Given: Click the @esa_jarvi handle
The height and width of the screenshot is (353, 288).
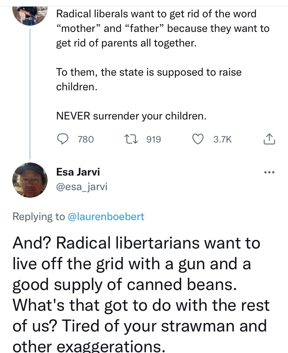Looking at the screenshot, I should tap(82, 187).
